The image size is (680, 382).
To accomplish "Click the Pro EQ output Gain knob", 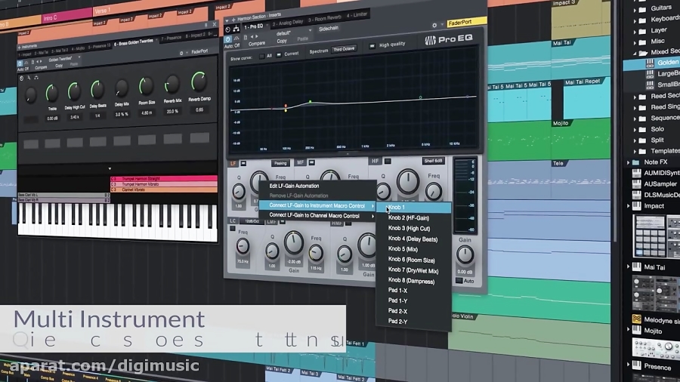I will click(465, 254).
